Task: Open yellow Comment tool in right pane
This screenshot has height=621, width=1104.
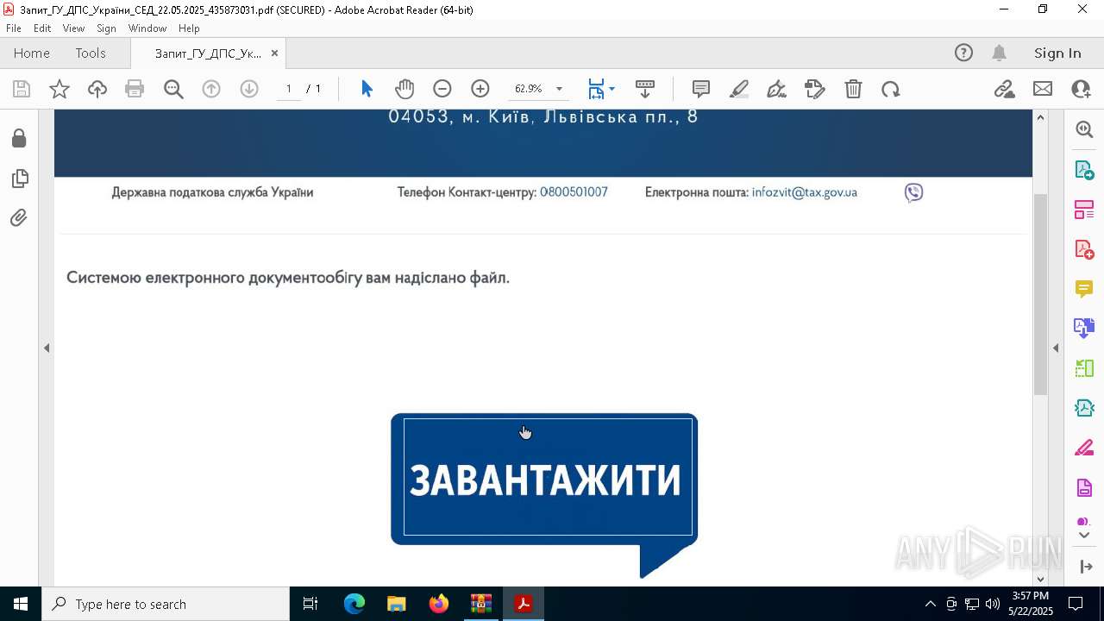Action: 1084,289
